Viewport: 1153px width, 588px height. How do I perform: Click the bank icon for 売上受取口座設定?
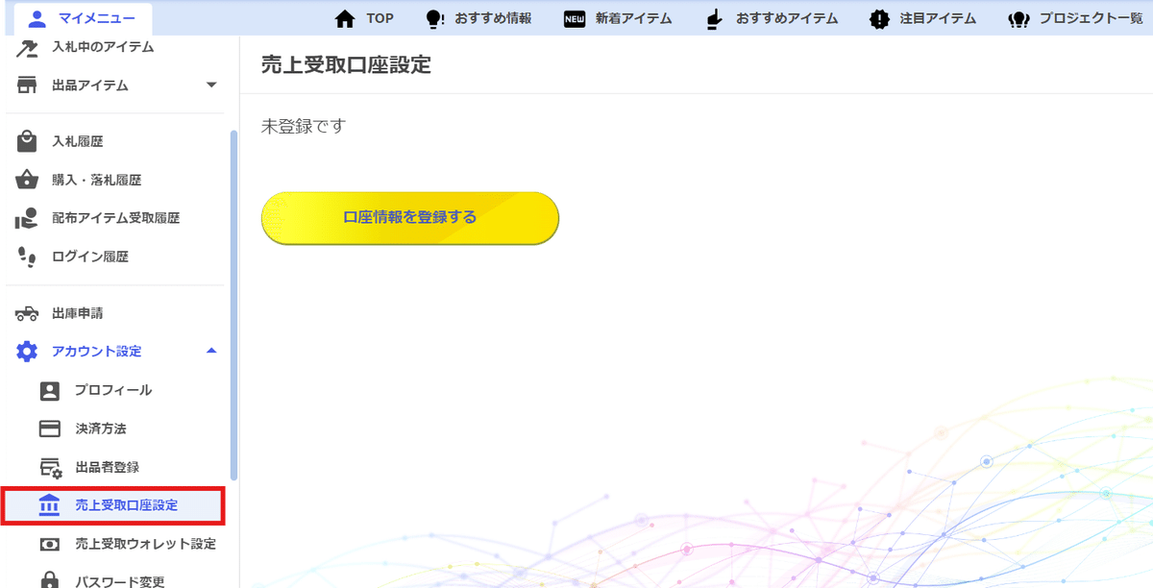click(x=49, y=505)
